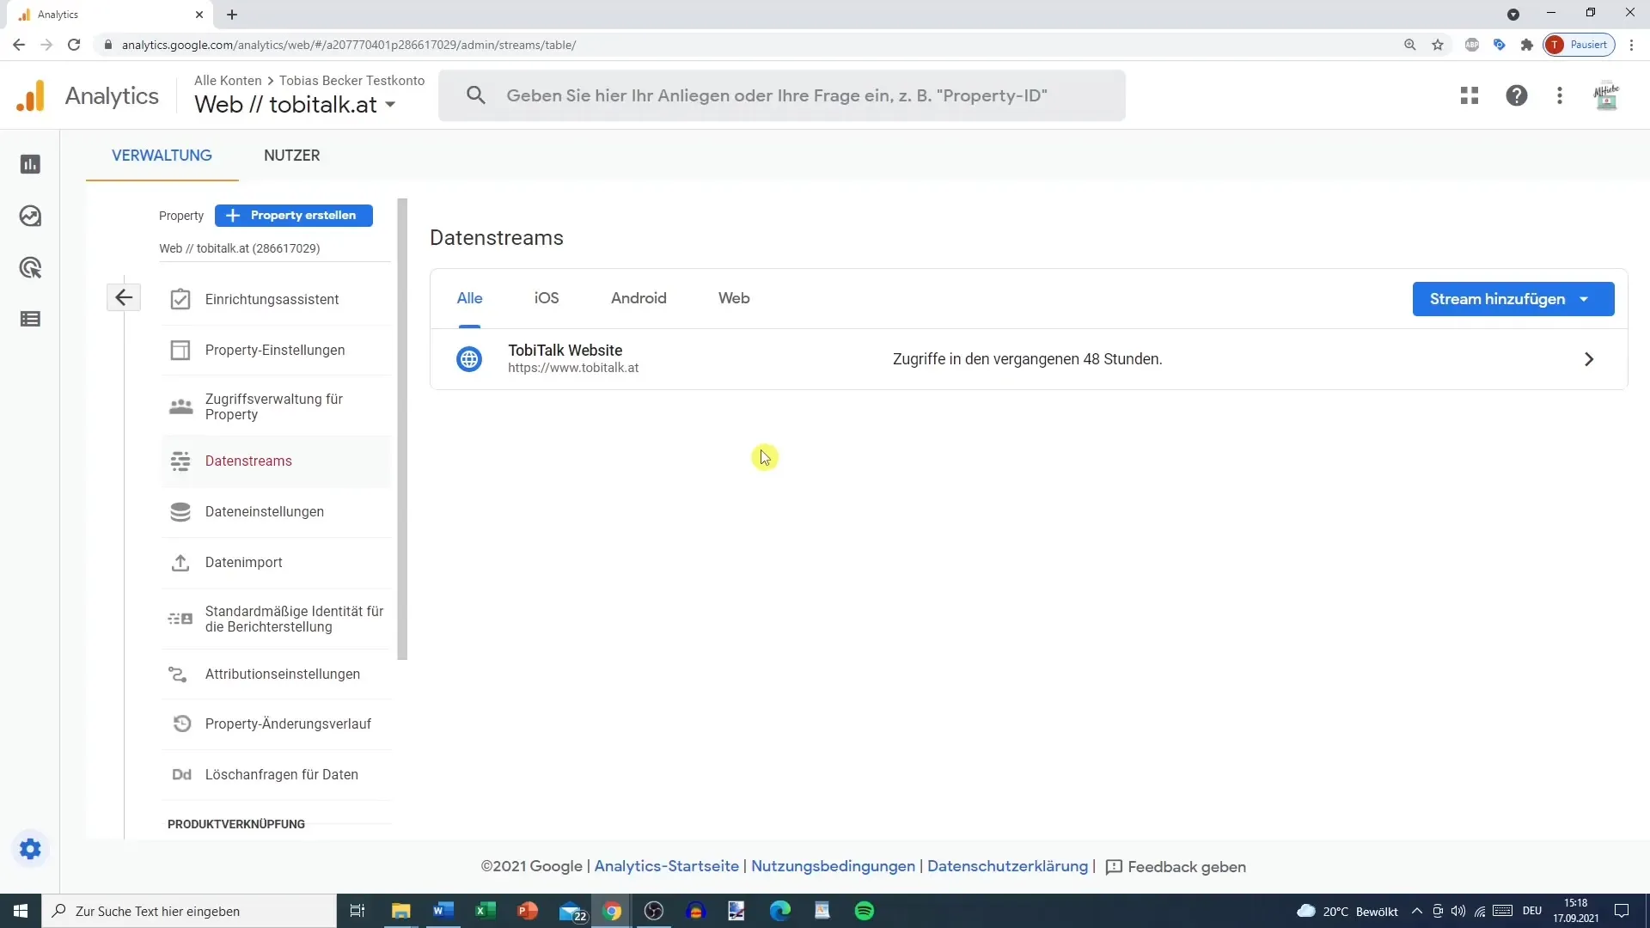Open Analytics-Startseite link

666,867
